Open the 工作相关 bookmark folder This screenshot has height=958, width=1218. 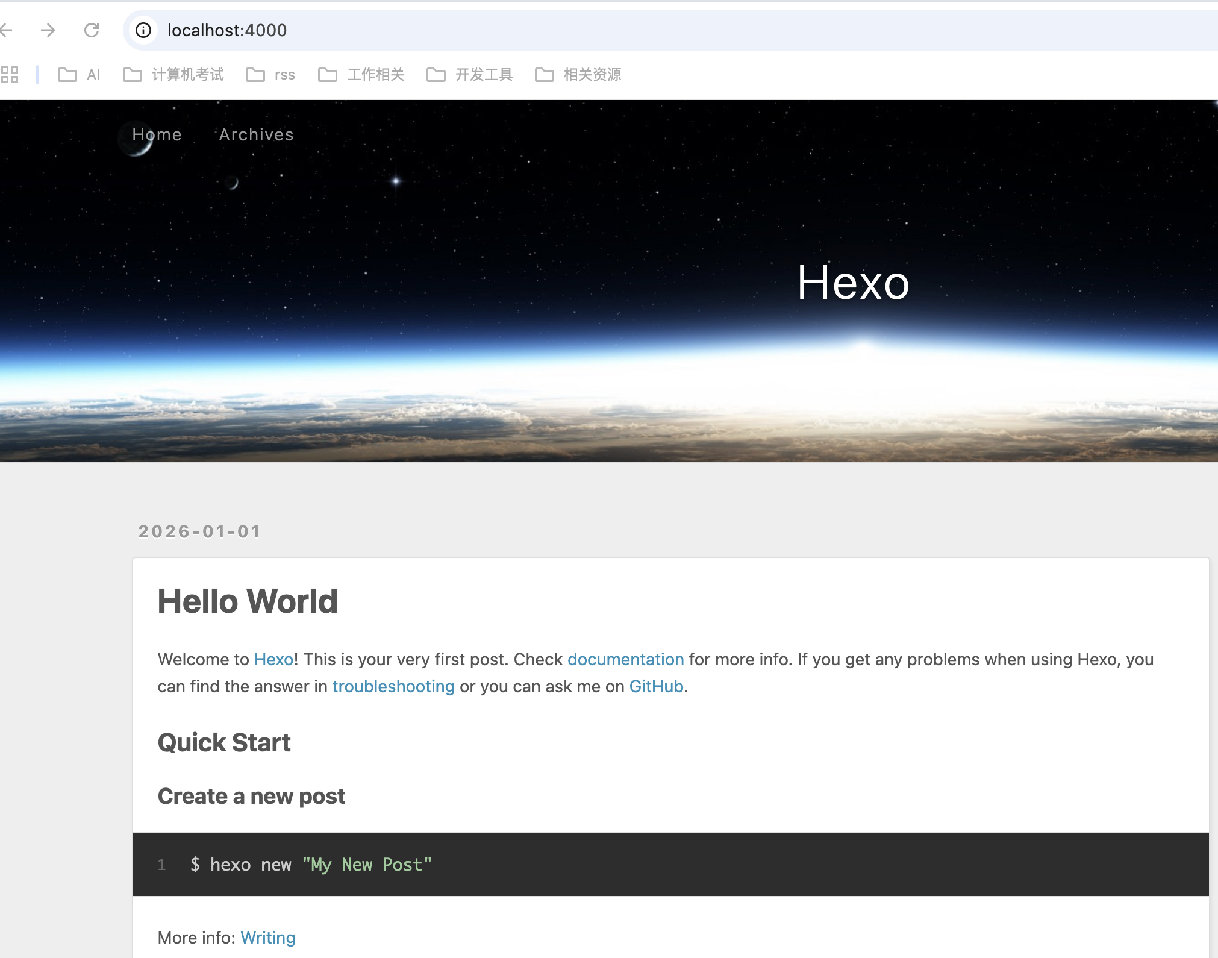361,75
